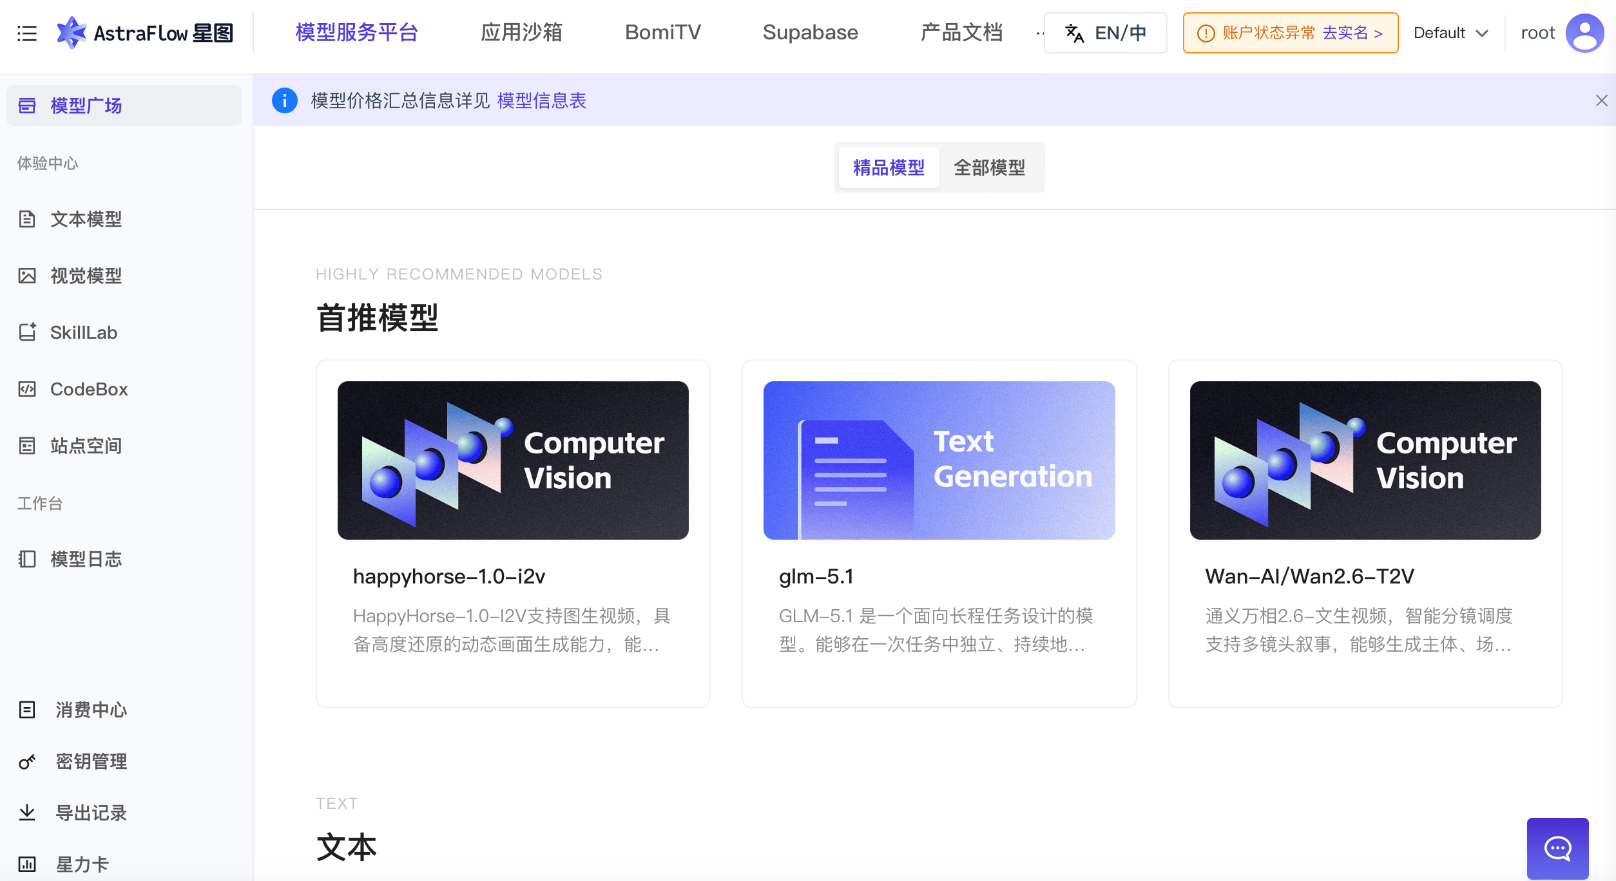The image size is (1616, 881).
Task: Open BomiTV in top navigation
Action: point(662,32)
